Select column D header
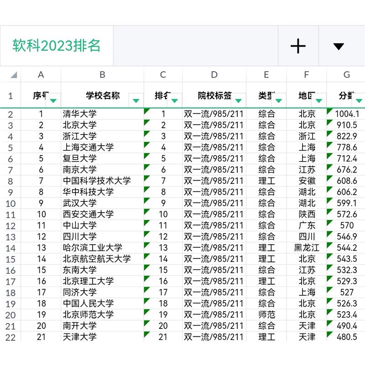 pyautogui.click(x=214, y=74)
